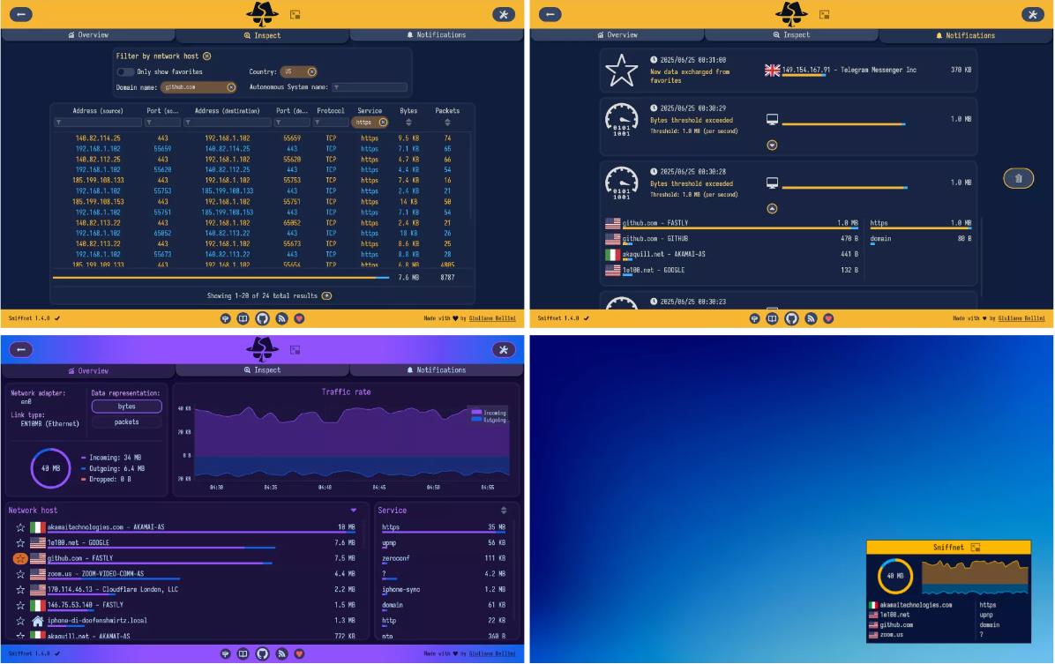Delete notifications with the trash icon
The width and height of the screenshot is (1055, 664).
pos(1018,179)
